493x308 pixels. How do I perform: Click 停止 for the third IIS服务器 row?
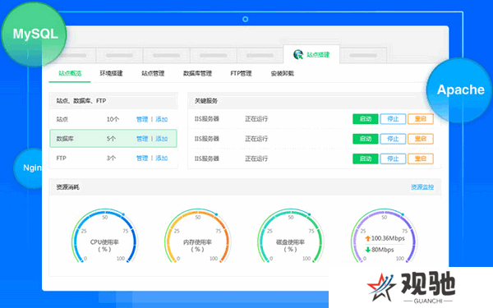(393, 159)
